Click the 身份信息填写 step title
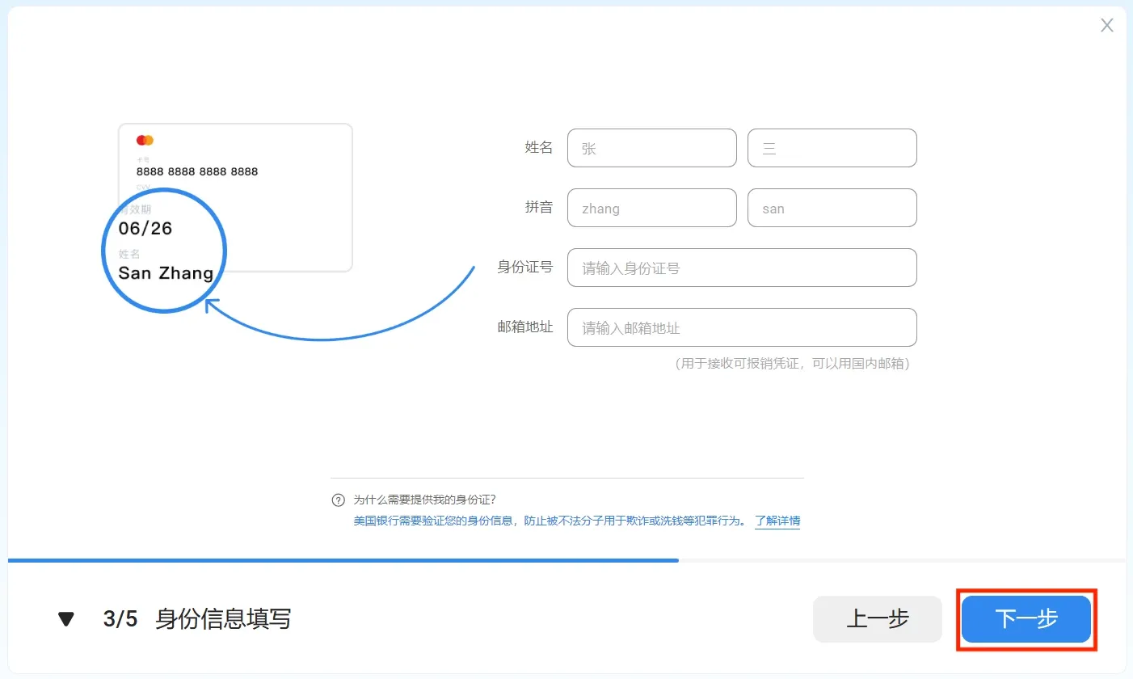 pos(223,619)
